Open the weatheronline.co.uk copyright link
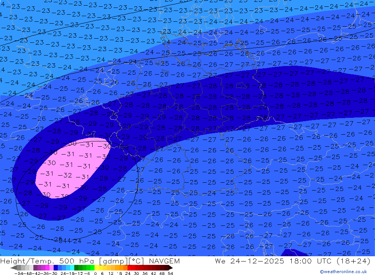Viewport: 375px width, 275px height. (343, 272)
